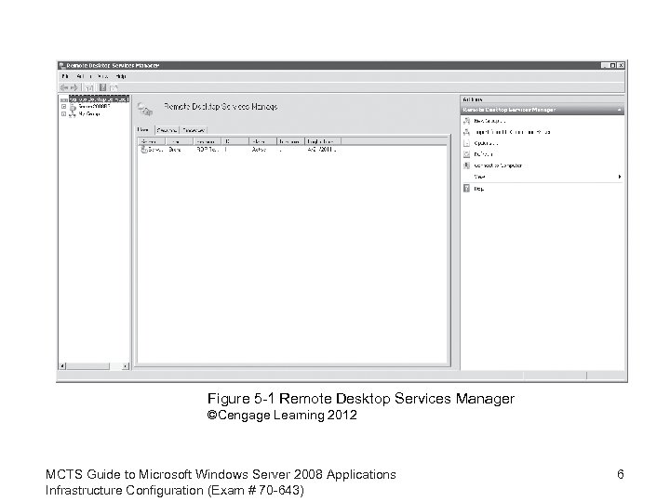Click the RDP-Tcp session cell
670x502 pixels.
pyautogui.click(x=208, y=150)
